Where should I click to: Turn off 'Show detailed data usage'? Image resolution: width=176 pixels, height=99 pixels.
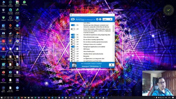point(73,37)
